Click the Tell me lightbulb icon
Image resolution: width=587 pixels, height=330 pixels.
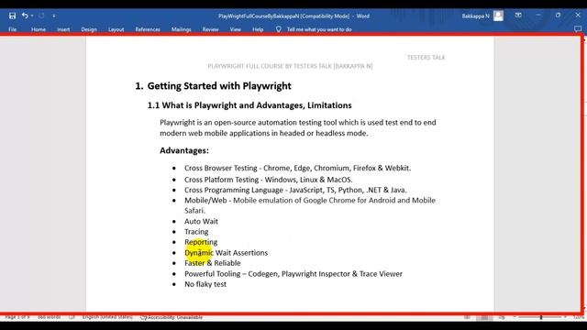278,28
